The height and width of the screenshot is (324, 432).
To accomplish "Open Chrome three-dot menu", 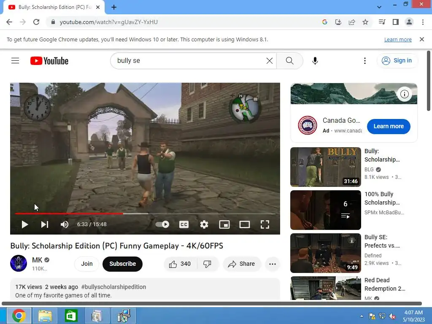I will click(x=423, y=22).
